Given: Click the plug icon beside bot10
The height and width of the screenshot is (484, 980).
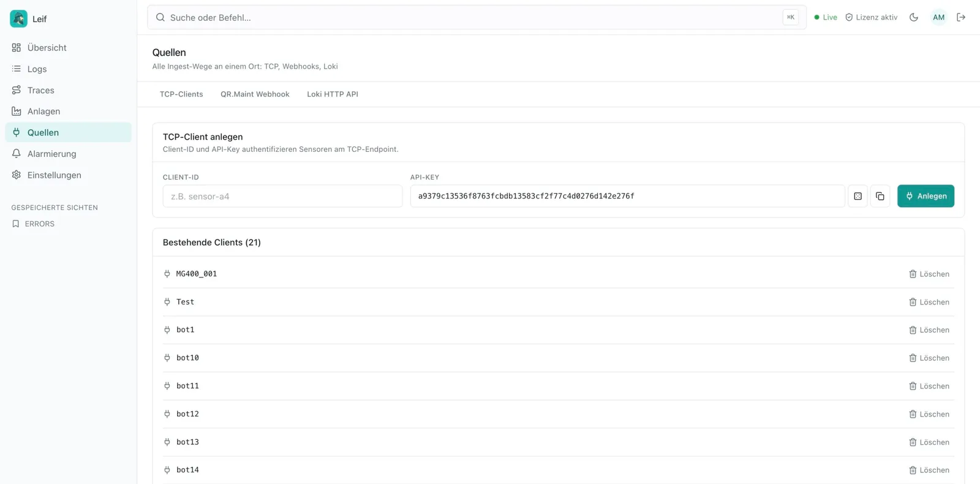Looking at the screenshot, I should (x=167, y=358).
